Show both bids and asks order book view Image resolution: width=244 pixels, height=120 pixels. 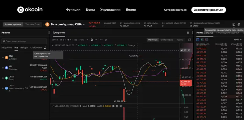coord(198,40)
